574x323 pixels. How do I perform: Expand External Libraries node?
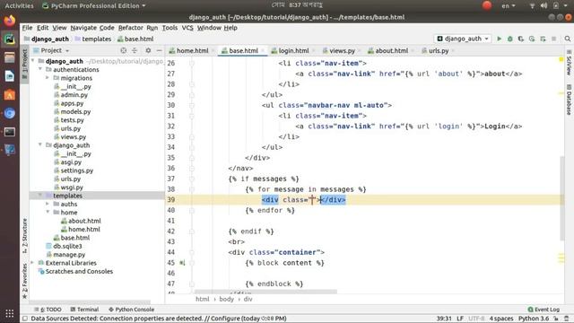[32, 263]
